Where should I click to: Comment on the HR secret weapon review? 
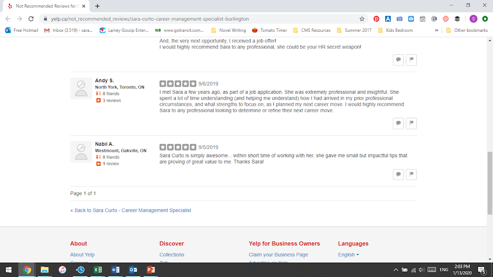(x=398, y=60)
